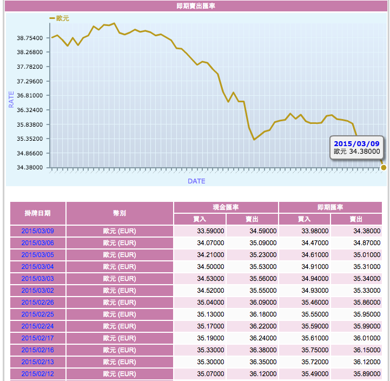Open the 2015/02/16 date link

[x=37, y=350]
